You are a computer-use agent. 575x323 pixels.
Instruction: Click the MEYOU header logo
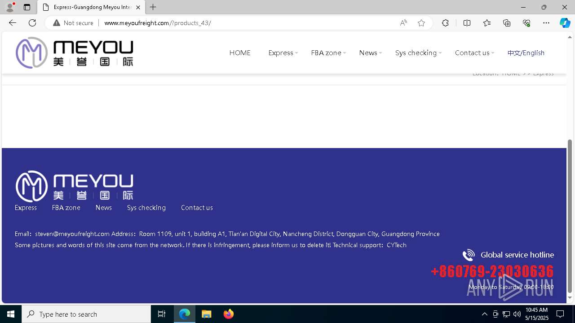75,52
